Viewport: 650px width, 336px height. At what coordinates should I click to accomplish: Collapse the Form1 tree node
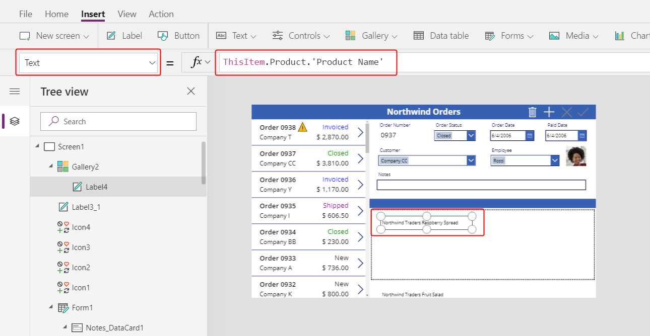[x=51, y=307]
